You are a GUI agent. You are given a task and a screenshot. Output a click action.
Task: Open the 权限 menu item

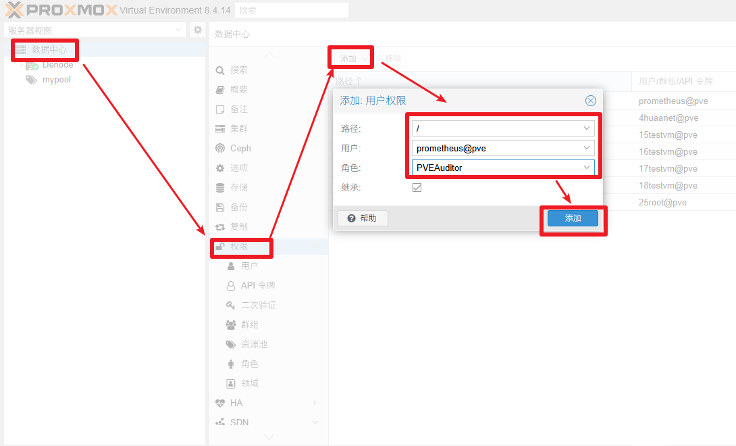239,247
